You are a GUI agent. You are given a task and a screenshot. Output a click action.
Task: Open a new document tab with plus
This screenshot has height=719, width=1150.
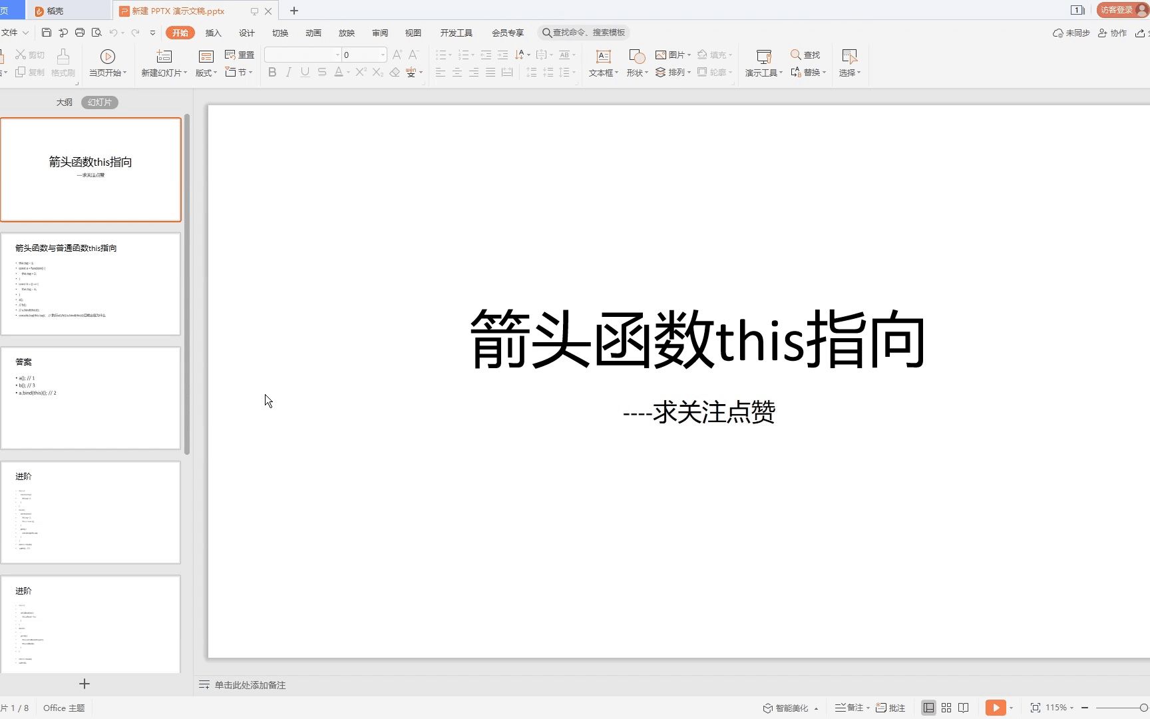click(294, 11)
